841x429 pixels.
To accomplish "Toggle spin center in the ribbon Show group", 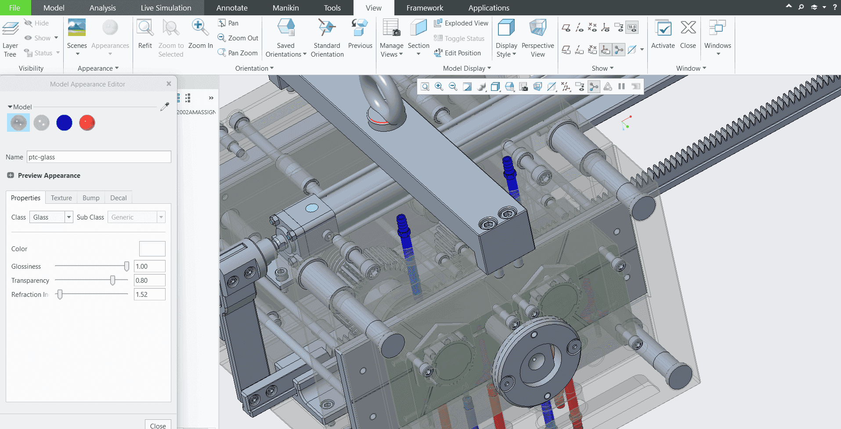I will 619,50.
